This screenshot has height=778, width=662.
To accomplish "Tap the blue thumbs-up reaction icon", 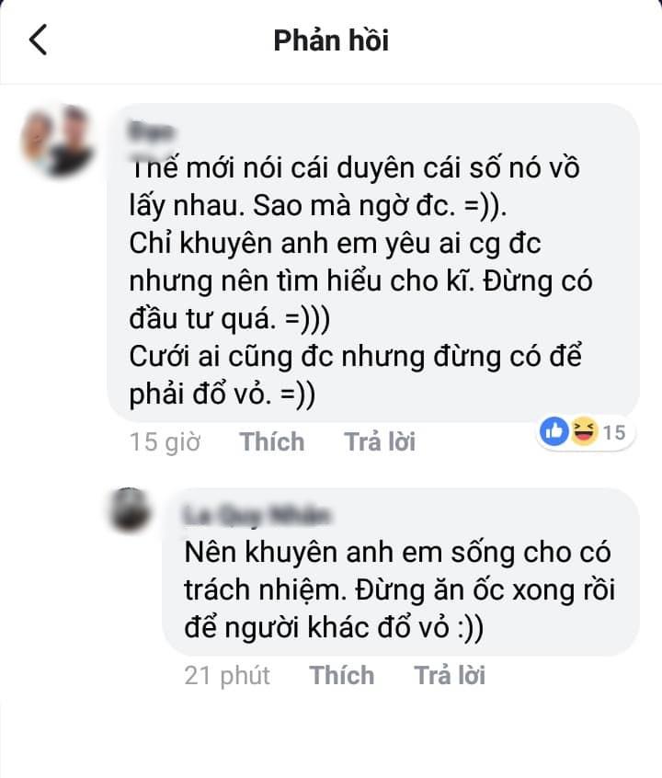I will click(x=554, y=431).
